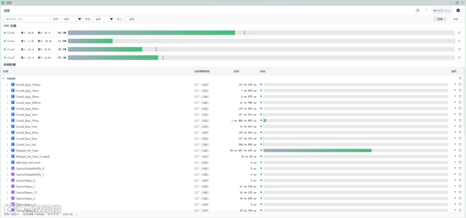Image resolution: width=466 pixels, height=218 pixels.
Task: Refresh the Core0 group row
Action: tap(460, 78)
